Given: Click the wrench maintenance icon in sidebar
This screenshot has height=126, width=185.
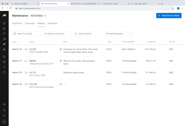Looking at the screenshot, I should coord(4,44).
